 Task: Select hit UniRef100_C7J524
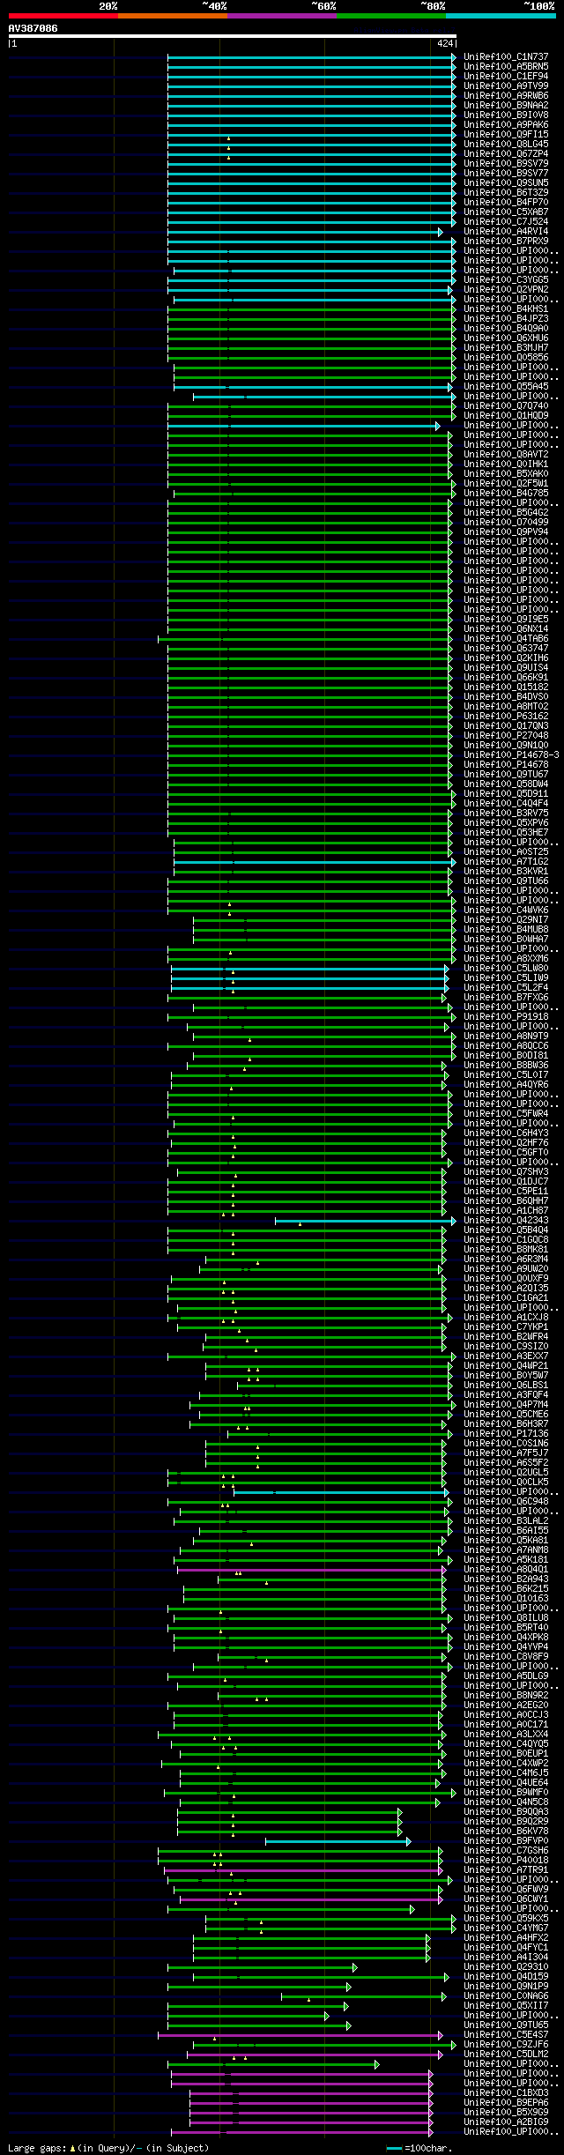[506, 222]
